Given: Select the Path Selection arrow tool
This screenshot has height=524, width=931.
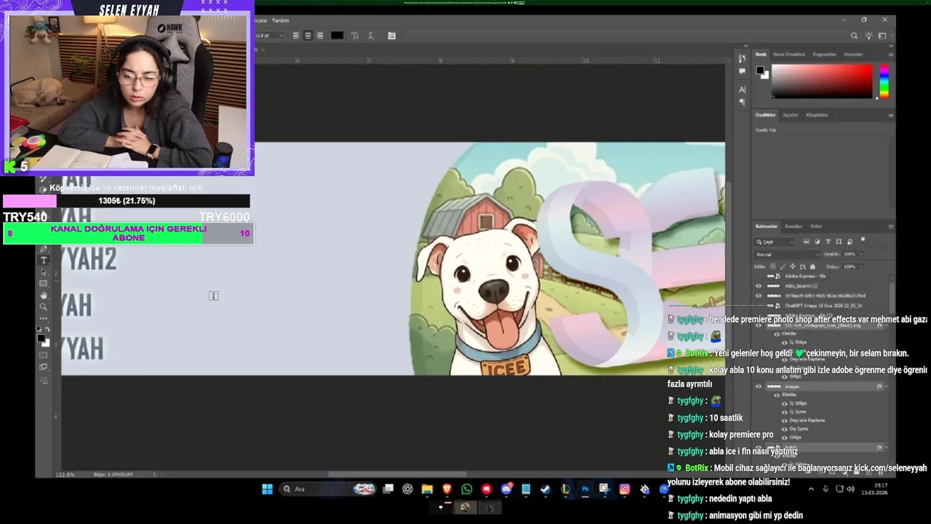Looking at the screenshot, I should pos(44,272).
